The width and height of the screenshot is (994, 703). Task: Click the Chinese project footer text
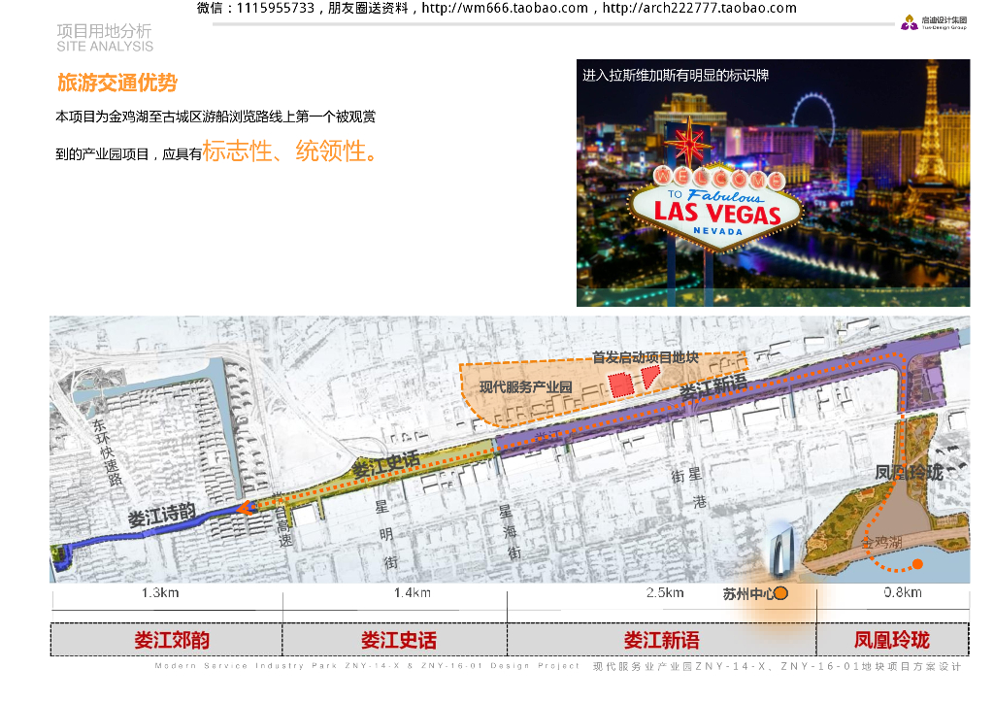point(778,666)
